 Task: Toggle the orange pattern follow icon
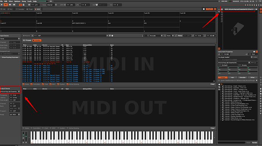[x=20, y=5]
